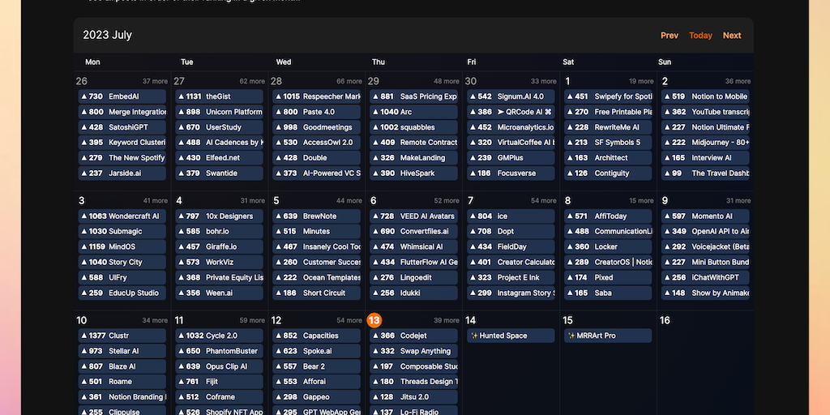Show "39 more" products for July 13
The image size is (830, 415).
[447, 320]
